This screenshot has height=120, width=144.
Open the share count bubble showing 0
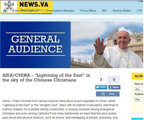(x=114, y=79)
